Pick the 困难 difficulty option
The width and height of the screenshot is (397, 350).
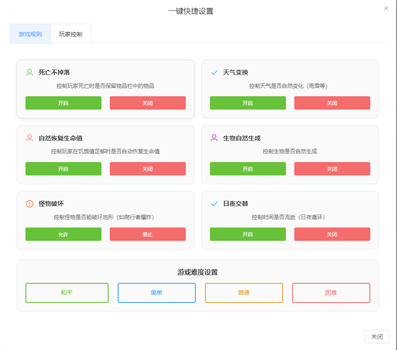(331, 292)
